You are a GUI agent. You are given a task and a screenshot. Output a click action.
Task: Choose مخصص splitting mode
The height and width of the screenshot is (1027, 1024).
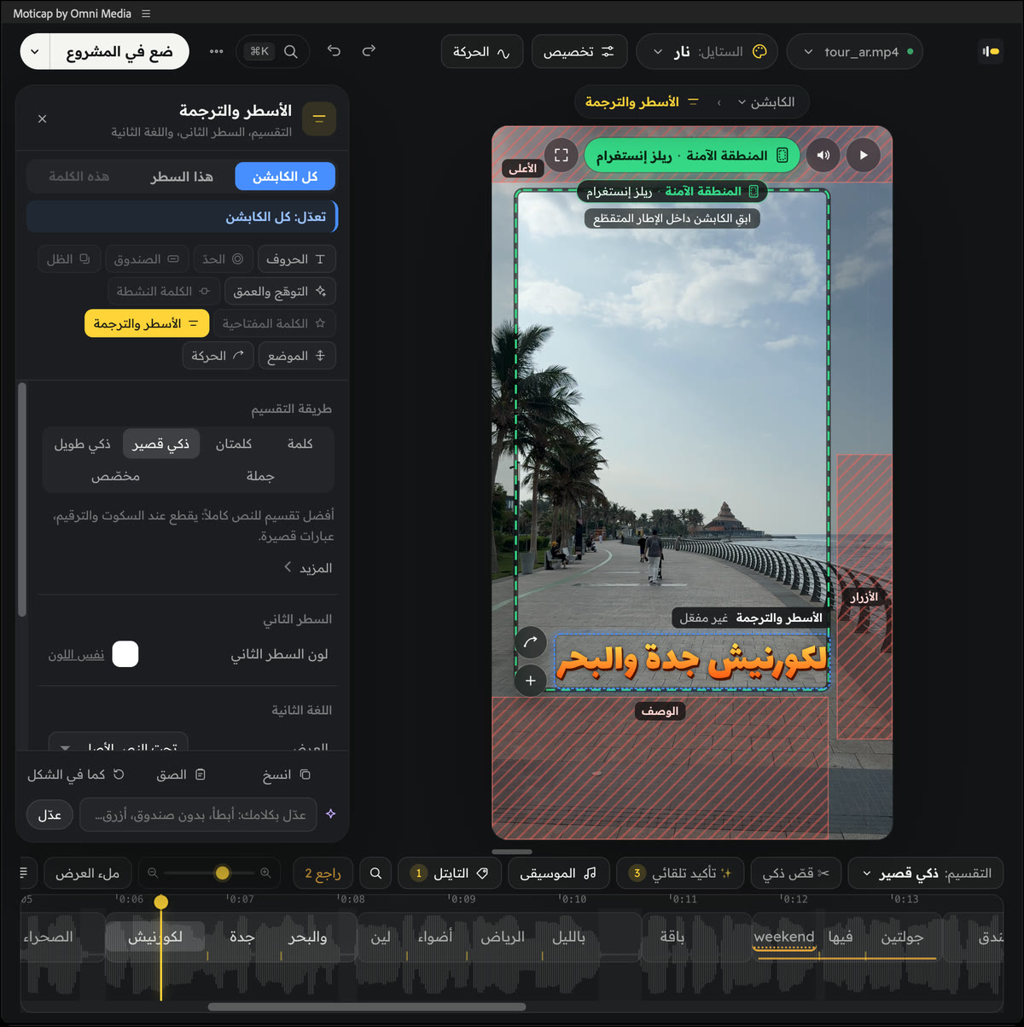pyautogui.click(x=116, y=476)
